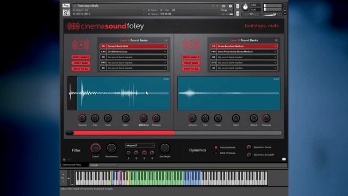Viewport: 348px width, 196px height.
Task: Go to next instrument with right arrow
Action: (217, 6)
